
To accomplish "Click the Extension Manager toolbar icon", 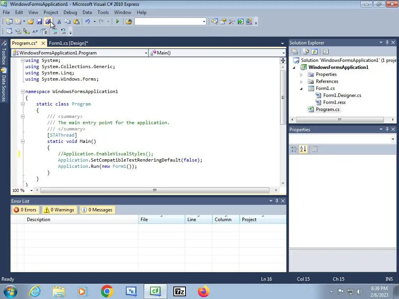I will click(x=249, y=22).
